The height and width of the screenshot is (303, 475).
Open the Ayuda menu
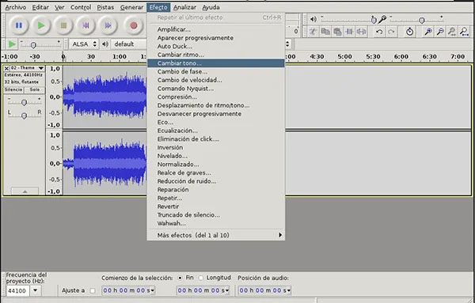211,7
